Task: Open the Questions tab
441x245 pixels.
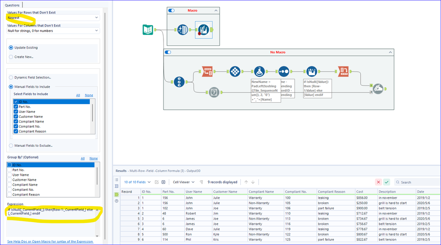Action: click(x=12, y=5)
